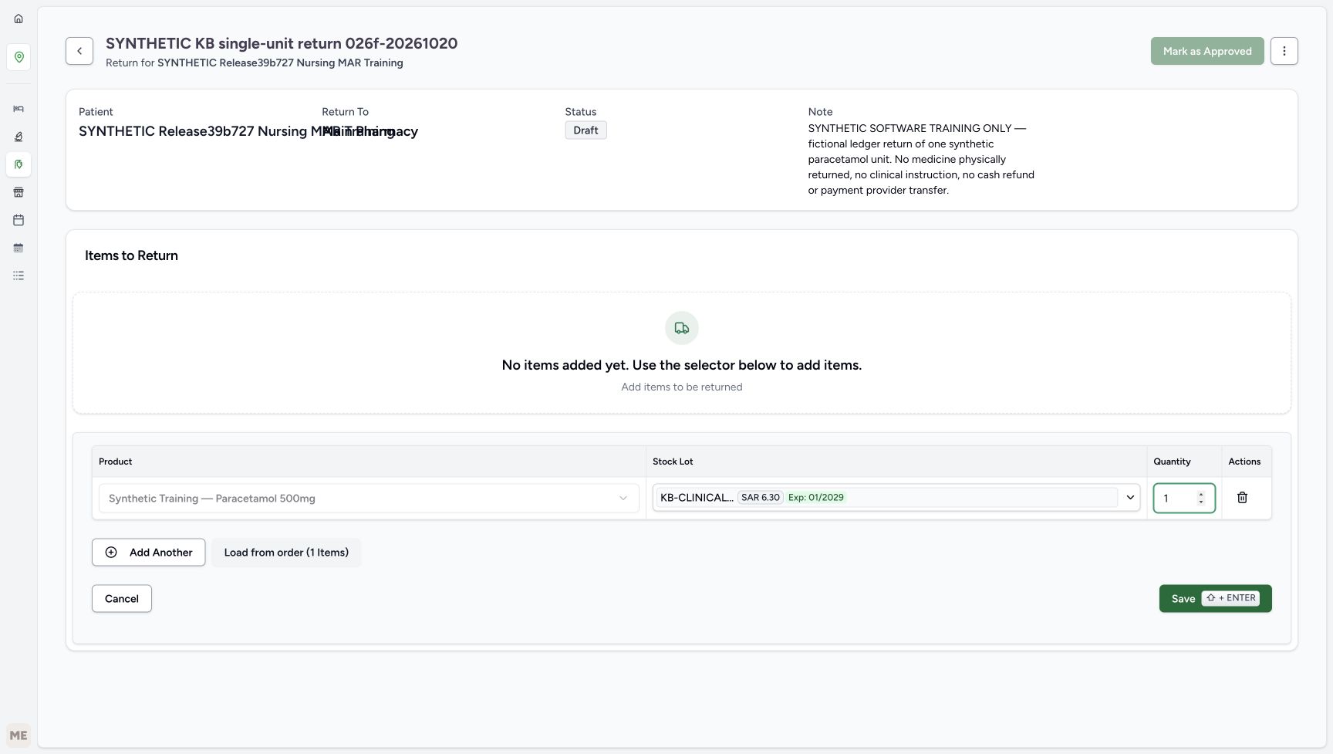The height and width of the screenshot is (754, 1333).
Task: Go back using the arrow button
Action: point(79,51)
